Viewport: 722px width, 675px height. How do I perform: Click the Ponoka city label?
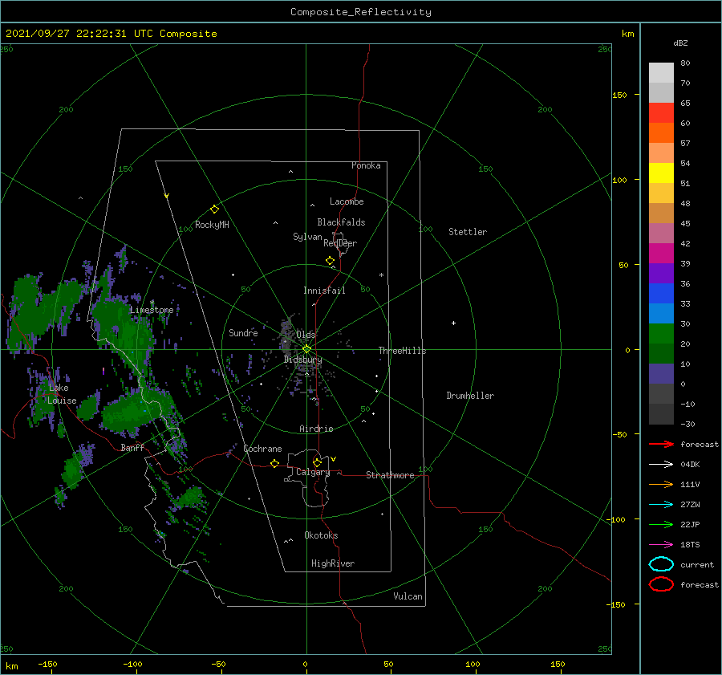coord(366,165)
